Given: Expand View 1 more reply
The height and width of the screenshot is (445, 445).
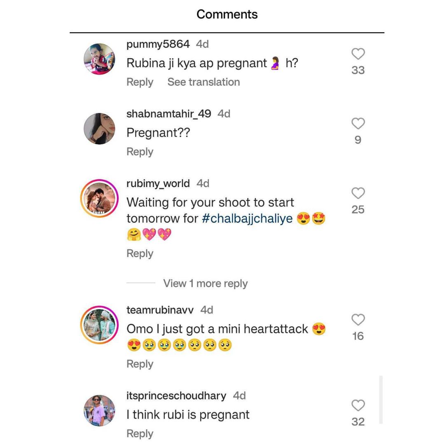Looking at the screenshot, I should (205, 283).
